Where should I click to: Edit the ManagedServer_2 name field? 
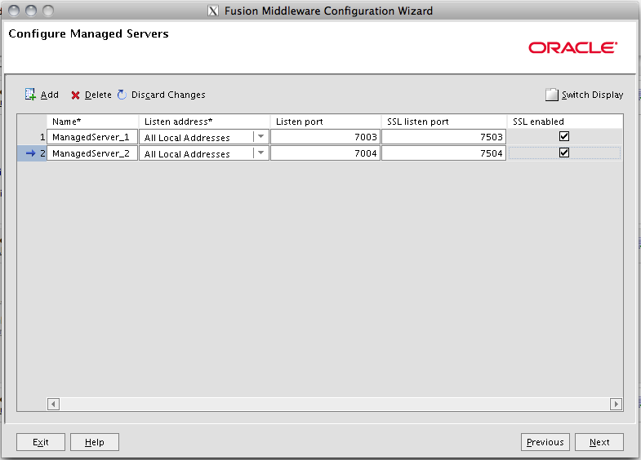coord(92,153)
